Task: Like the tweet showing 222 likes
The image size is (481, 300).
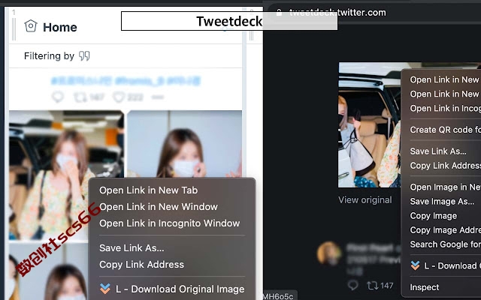Action: [x=118, y=97]
